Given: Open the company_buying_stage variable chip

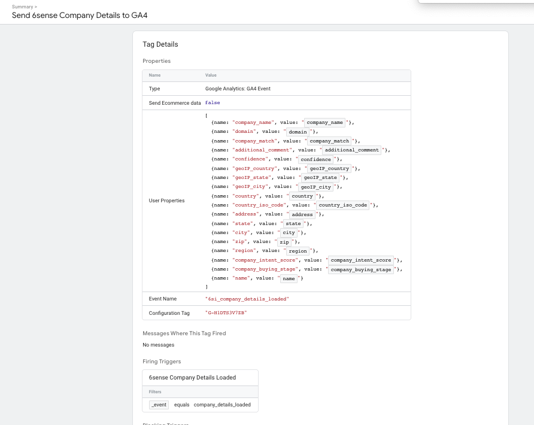Looking at the screenshot, I should [x=360, y=270].
